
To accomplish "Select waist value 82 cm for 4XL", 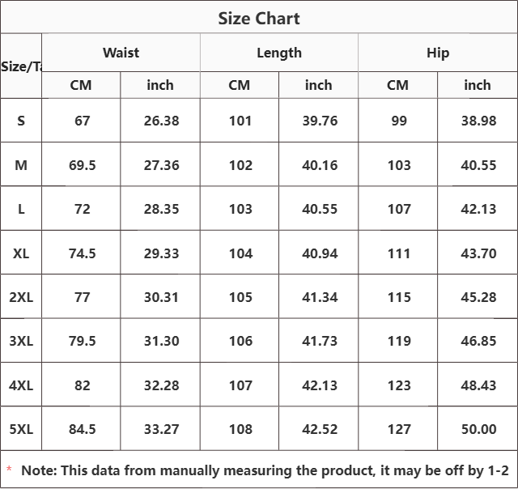I will [x=83, y=385].
